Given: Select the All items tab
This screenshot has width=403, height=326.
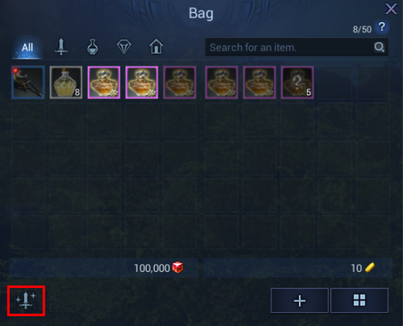Looking at the screenshot, I should pyautogui.click(x=27, y=48).
